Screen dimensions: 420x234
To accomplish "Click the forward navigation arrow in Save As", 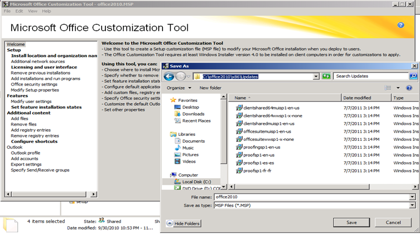I will coord(181,77).
